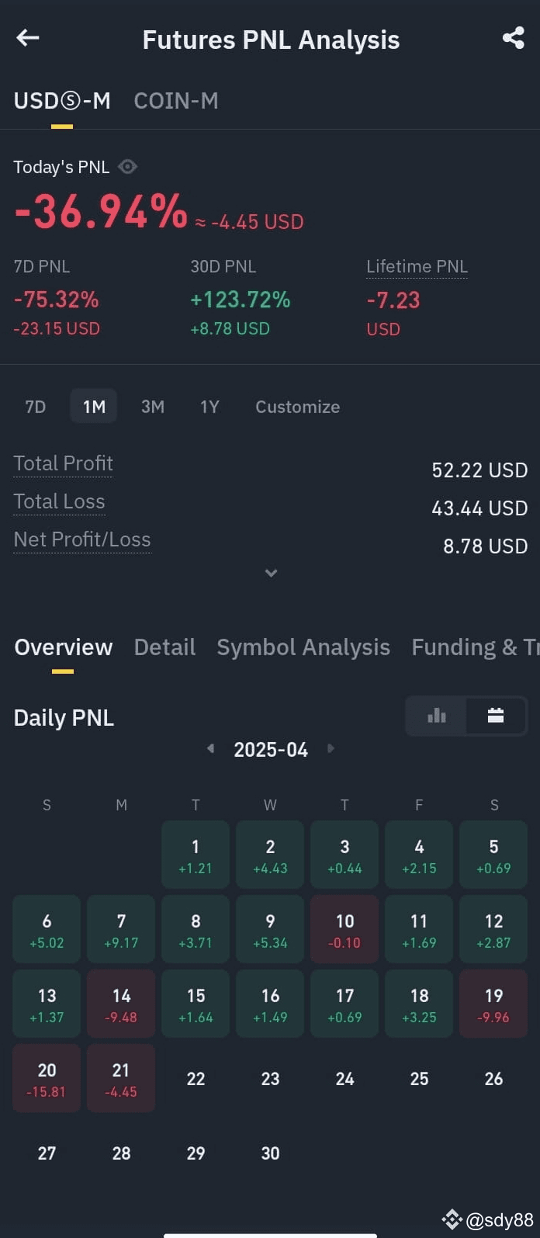Hide Today's PNL with the eye toggle

(127, 166)
